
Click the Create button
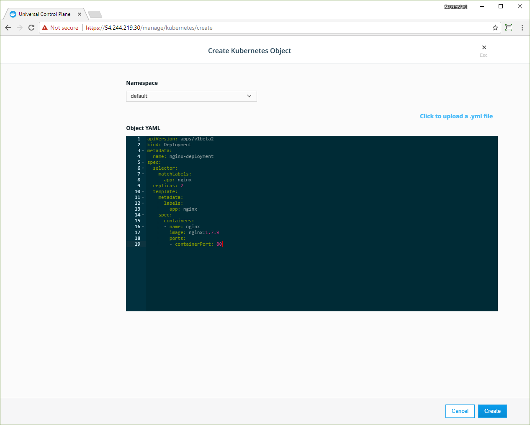point(492,411)
